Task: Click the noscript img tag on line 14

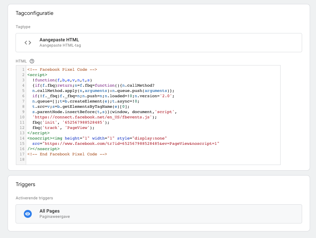Action: [x=97, y=138]
